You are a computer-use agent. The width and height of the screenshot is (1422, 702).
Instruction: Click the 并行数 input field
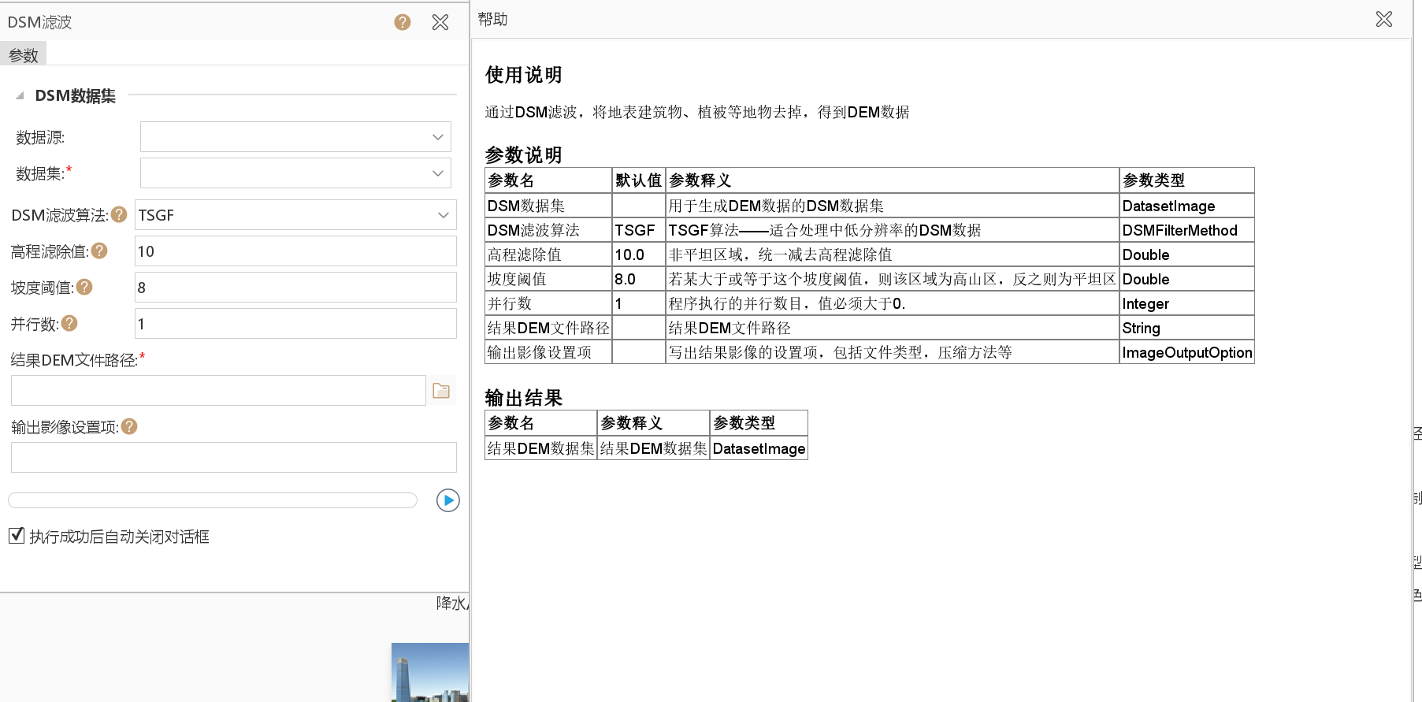(295, 324)
